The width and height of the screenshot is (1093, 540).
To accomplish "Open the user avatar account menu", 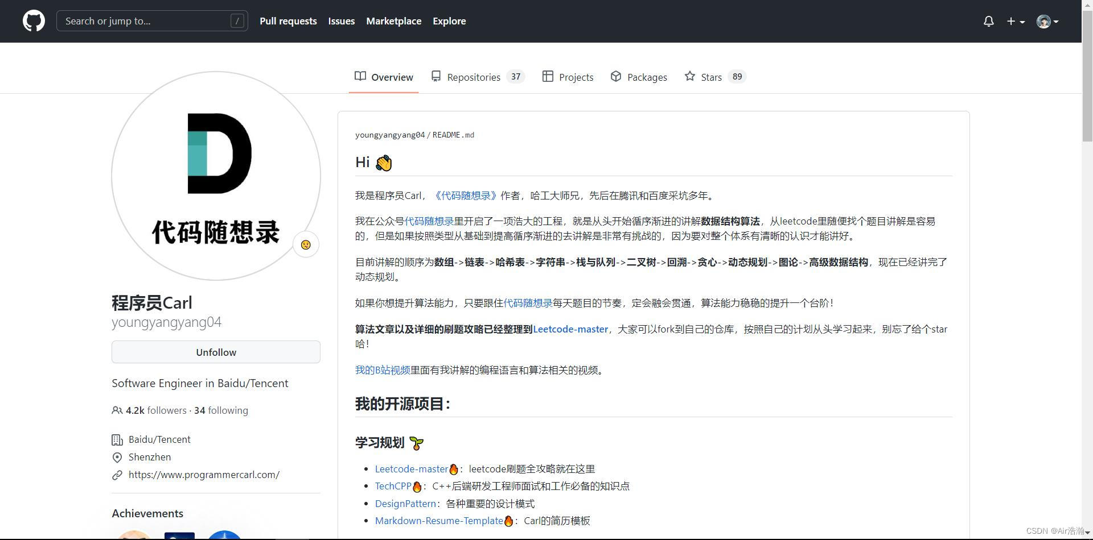I will click(1047, 22).
